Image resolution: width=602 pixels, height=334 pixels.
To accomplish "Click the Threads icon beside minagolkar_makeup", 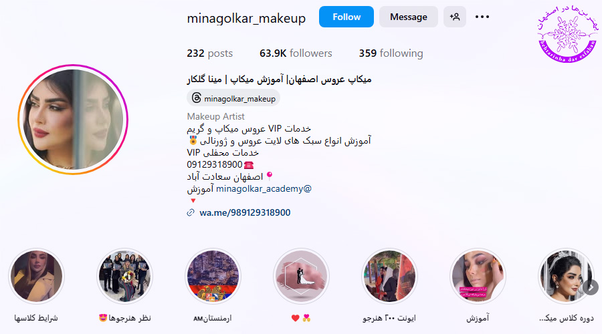I will [x=196, y=98].
